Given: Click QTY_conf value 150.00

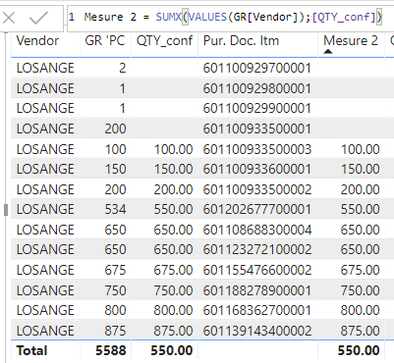Looking at the screenshot, I should click(x=173, y=169).
